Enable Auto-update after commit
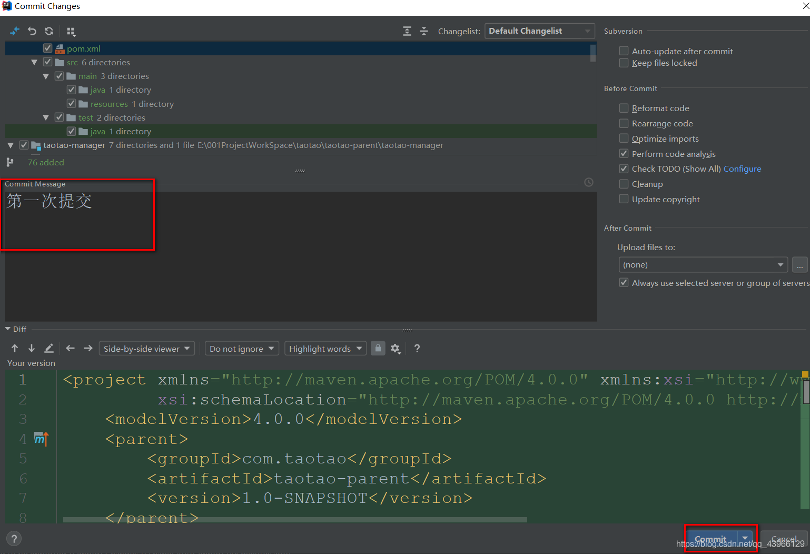This screenshot has height=554, width=810. (624, 51)
